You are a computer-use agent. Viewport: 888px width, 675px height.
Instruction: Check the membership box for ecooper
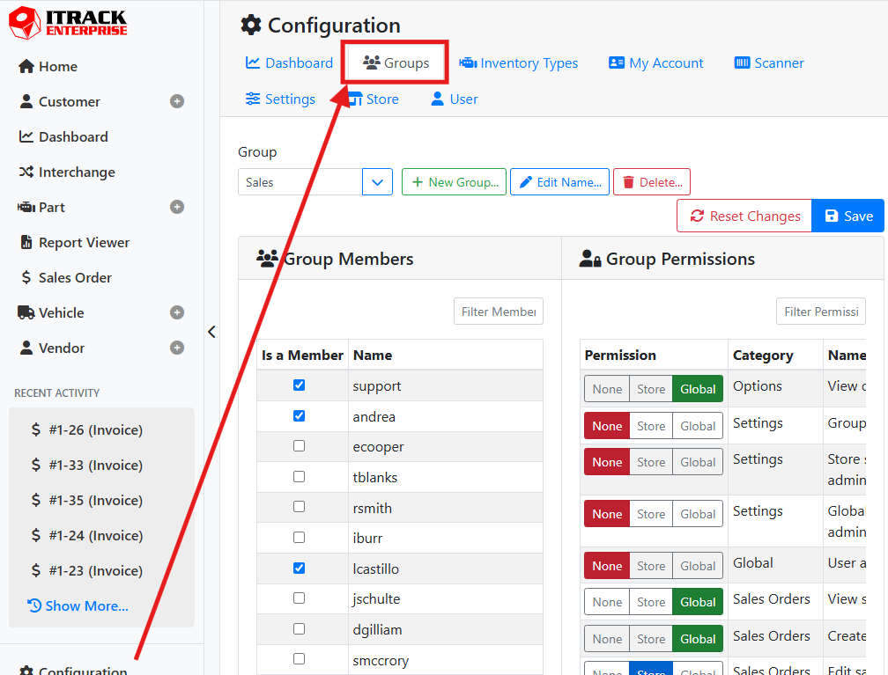pos(299,446)
